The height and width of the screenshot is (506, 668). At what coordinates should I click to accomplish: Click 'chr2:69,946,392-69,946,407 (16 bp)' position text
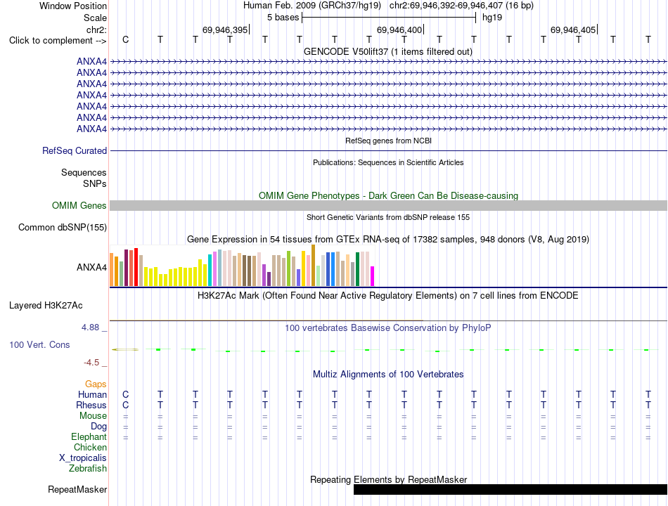click(x=461, y=6)
